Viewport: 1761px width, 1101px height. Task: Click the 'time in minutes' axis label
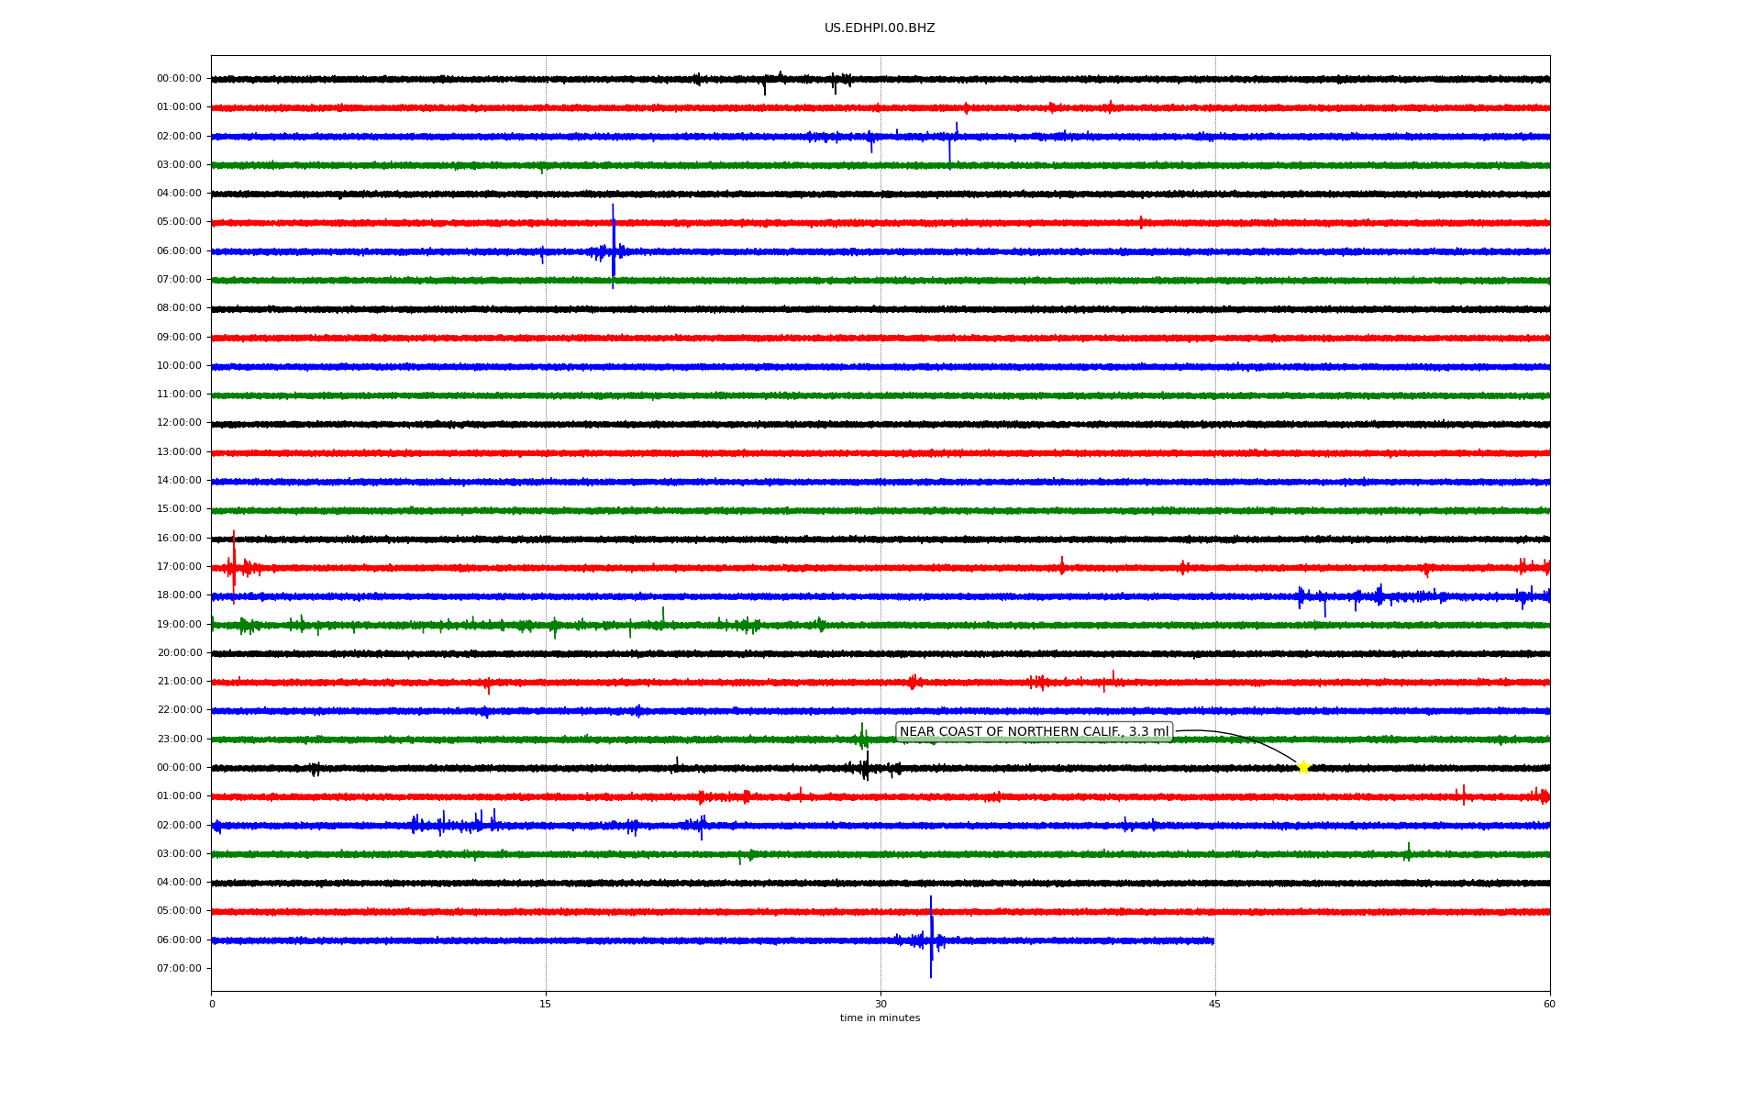tap(880, 1018)
